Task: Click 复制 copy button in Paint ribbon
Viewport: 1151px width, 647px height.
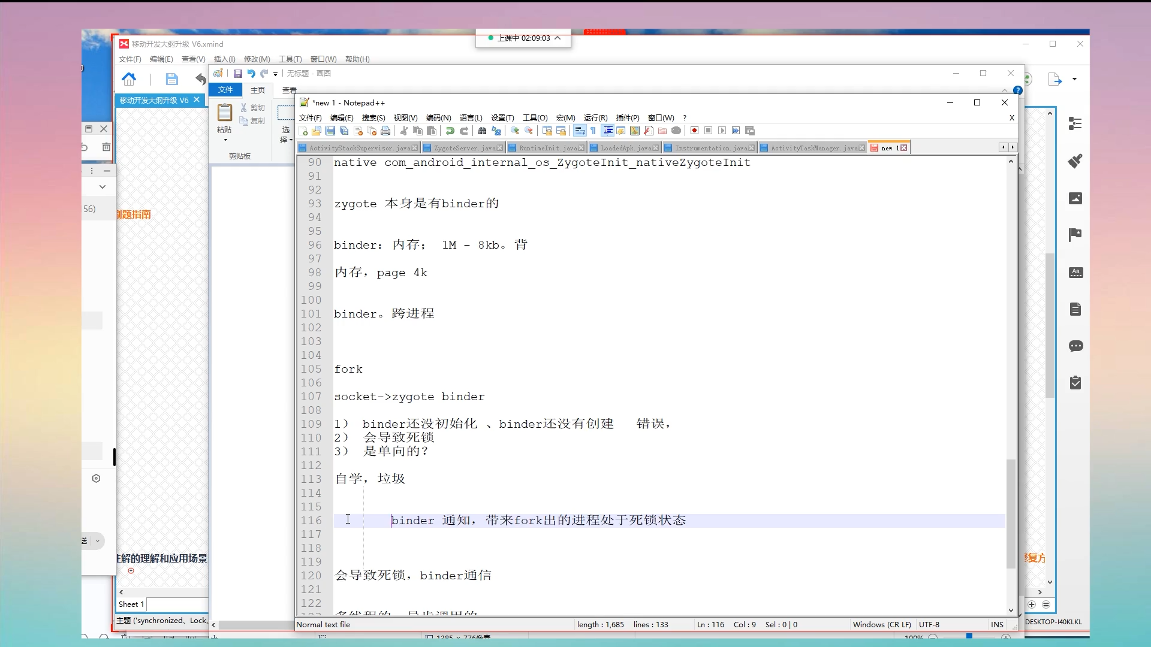Action: point(252,121)
